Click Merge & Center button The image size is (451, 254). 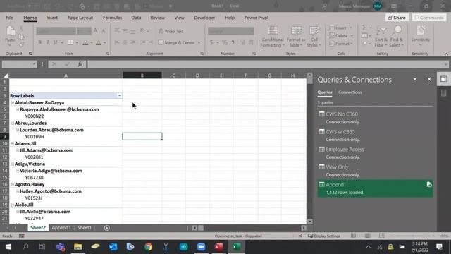(177, 42)
